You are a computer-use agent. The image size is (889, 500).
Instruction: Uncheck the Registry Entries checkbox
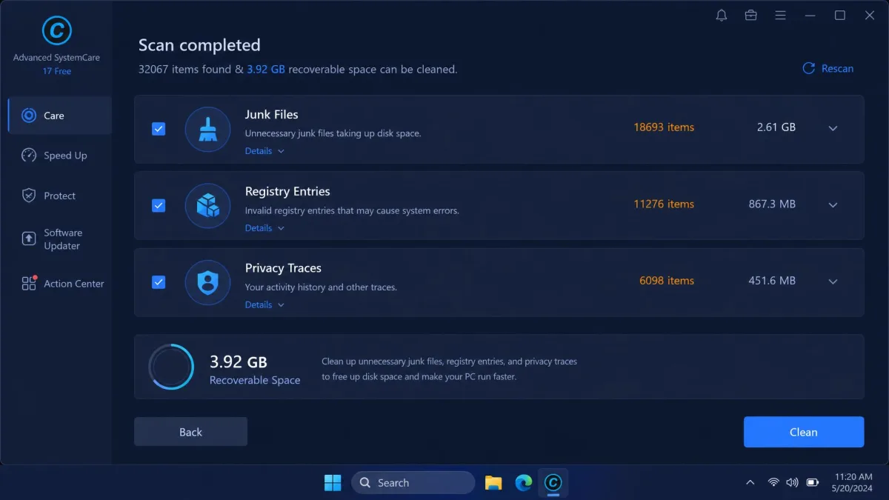pyautogui.click(x=159, y=205)
